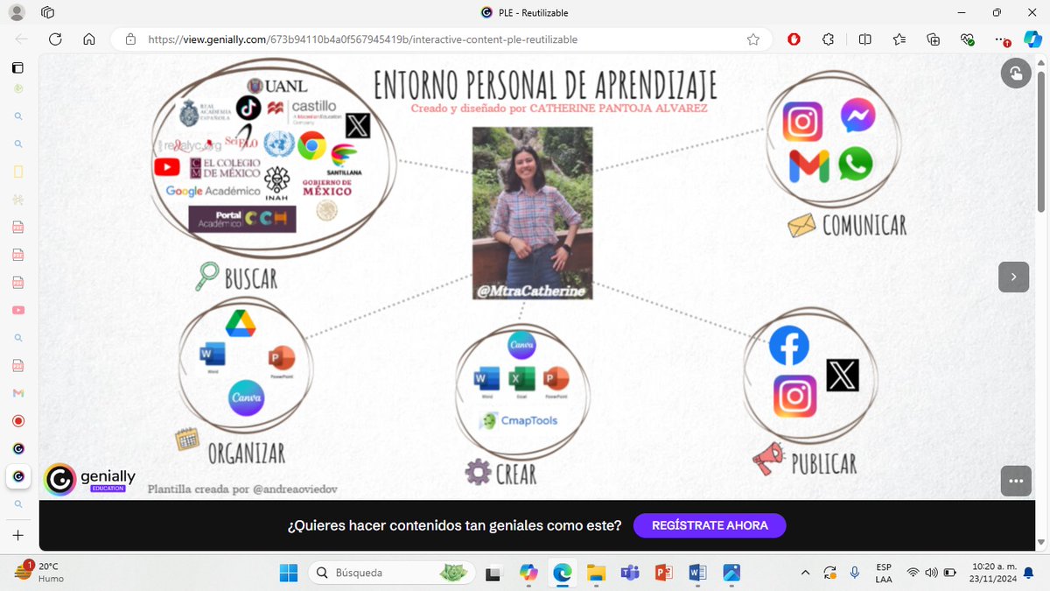Image resolution: width=1050 pixels, height=591 pixels.
Task: Show interactive elements with the hand button
Action: pyautogui.click(x=1016, y=74)
